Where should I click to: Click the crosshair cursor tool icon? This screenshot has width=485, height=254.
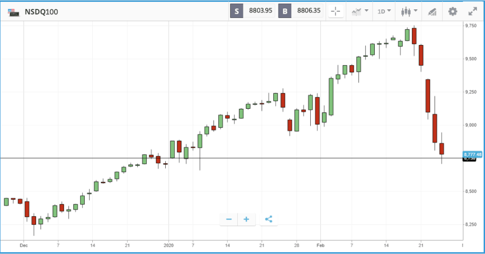(x=336, y=11)
